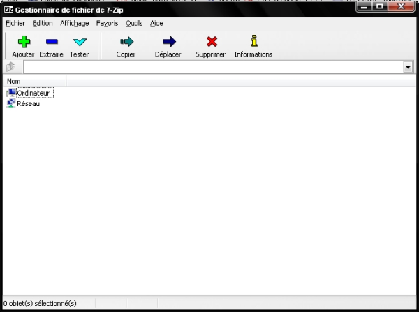This screenshot has height=312, width=419.
Task: Click inside the address path field
Action: (x=209, y=67)
